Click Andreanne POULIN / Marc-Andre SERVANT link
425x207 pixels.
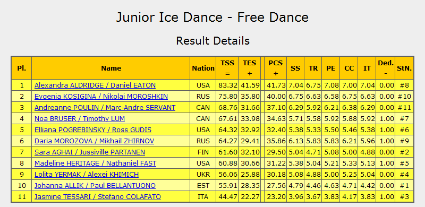(105, 108)
